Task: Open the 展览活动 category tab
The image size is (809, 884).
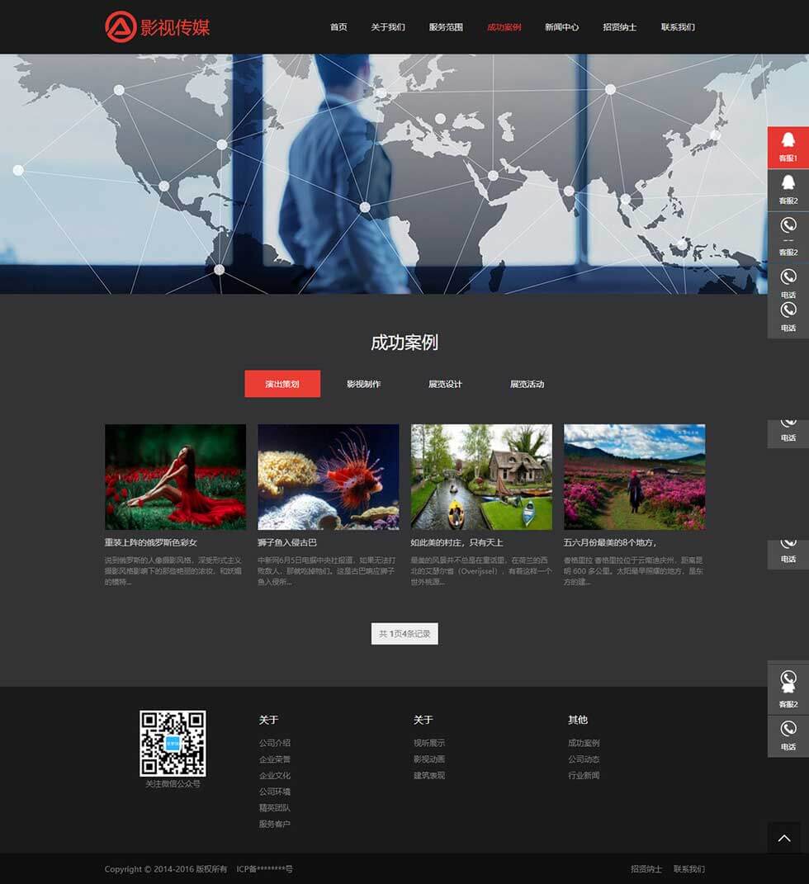Action: (527, 384)
